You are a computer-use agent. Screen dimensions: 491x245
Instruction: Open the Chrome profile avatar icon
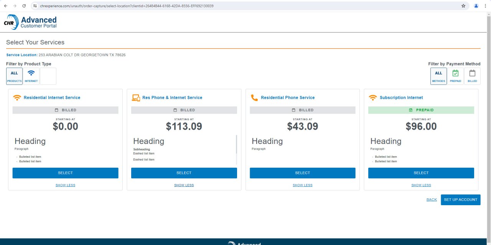coord(476,6)
